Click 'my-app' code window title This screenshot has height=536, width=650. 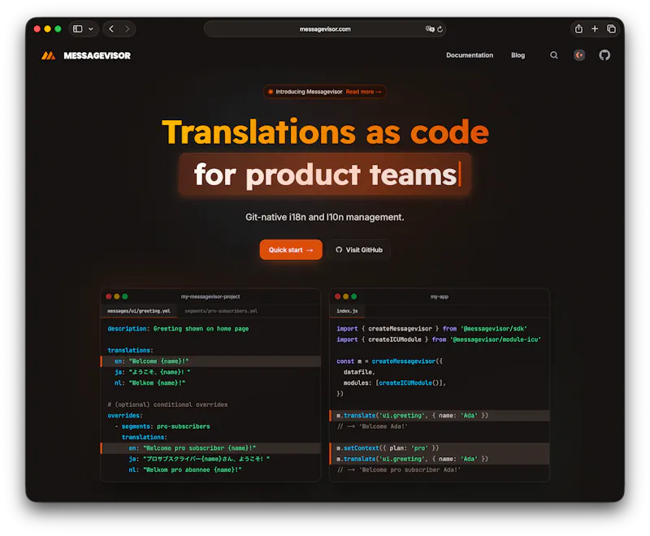(x=440, y=296)
